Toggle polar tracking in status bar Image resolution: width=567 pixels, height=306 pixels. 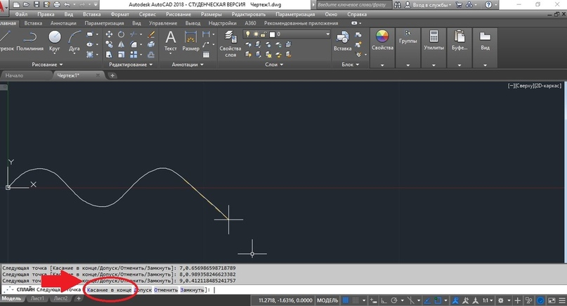(394, 300)
